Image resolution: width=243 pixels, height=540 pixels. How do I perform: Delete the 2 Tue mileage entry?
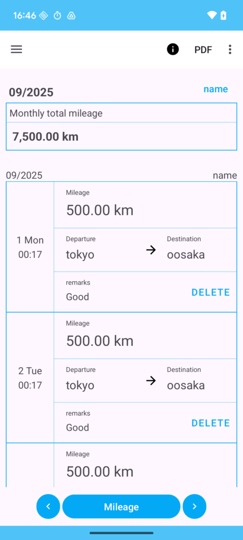(211, 423)
